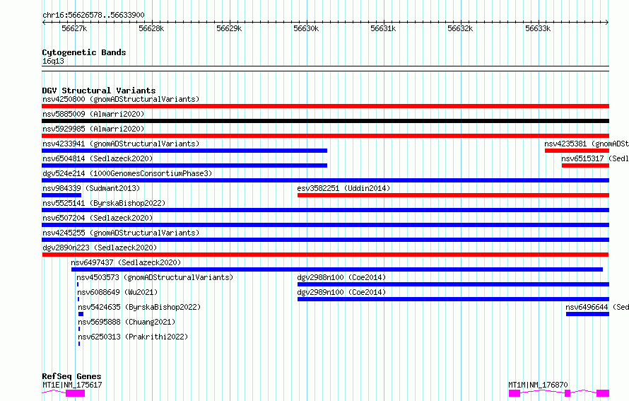629x401 pixels.
Task: Click nsv4503573 gnomADStructuralVariants label
Action: (x=155, y=277)
